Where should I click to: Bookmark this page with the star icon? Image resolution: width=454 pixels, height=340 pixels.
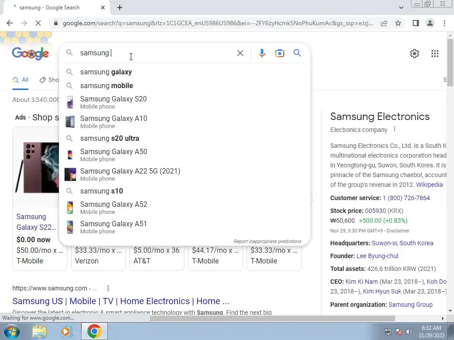(x=398, y=23)
